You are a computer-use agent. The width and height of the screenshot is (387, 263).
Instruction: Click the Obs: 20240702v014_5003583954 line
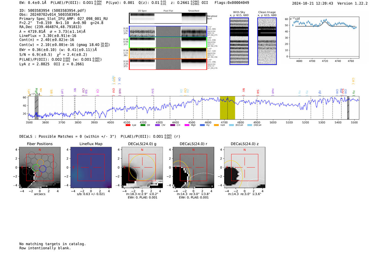[49, 15]
